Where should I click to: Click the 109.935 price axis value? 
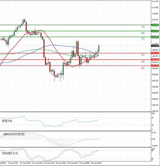(x=155, y=50)
